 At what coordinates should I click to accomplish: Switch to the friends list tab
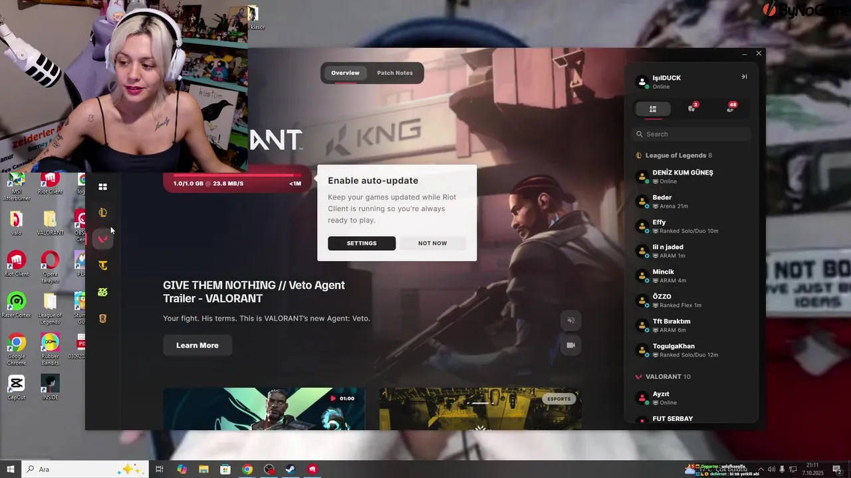click(653, 109)
